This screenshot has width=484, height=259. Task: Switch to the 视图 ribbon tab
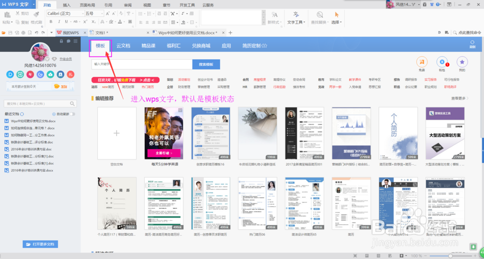pyautogui.click(x=148, y=5)
